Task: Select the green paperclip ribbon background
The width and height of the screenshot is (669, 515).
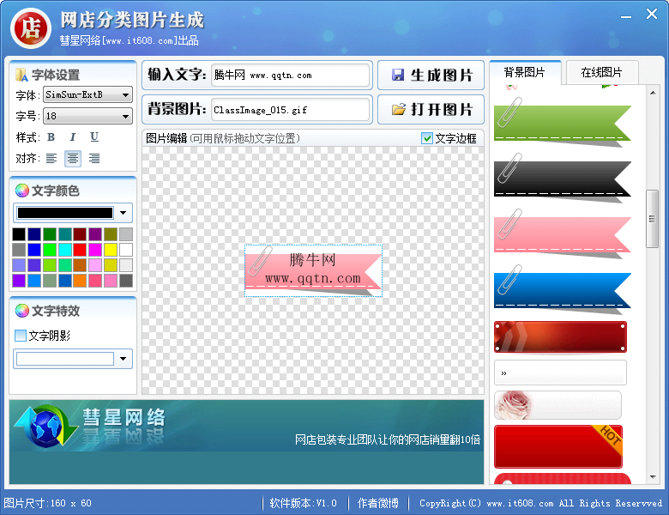Action: pyautogui.click(x=562, y=123)
